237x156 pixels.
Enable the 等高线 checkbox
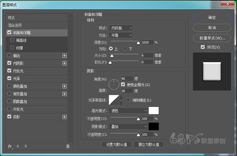pos(13,40)
